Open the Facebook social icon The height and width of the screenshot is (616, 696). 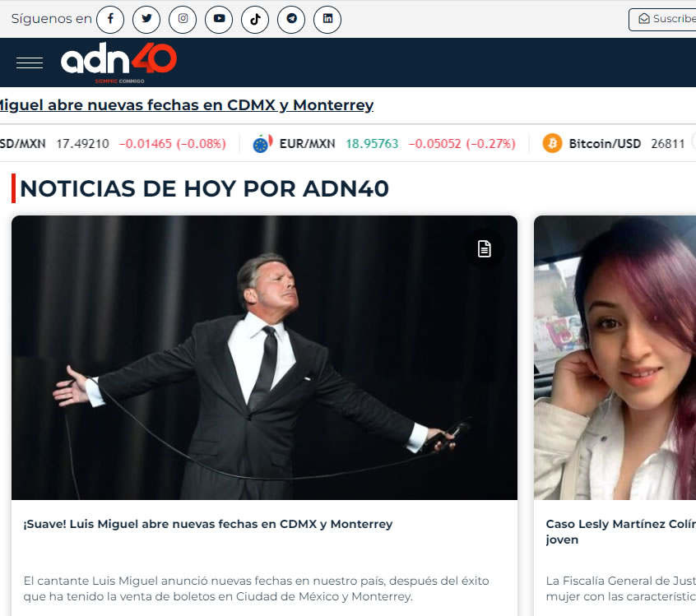(x=110, y=19)
